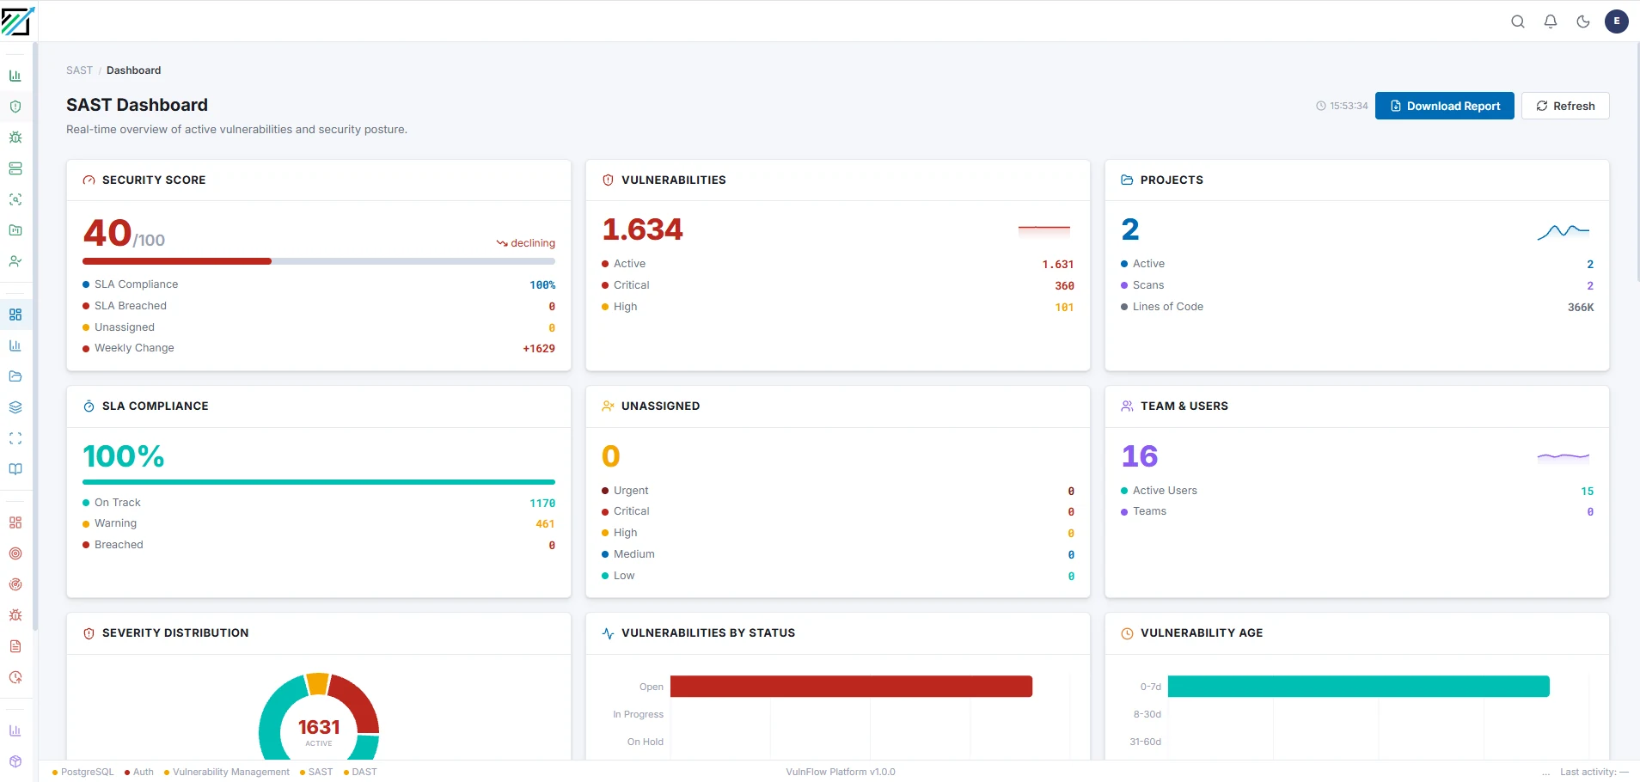The height and width of the screenshot is (782, 1640).
Task: Open the green user-check sidebar icon
Action: tap(15, 261)
